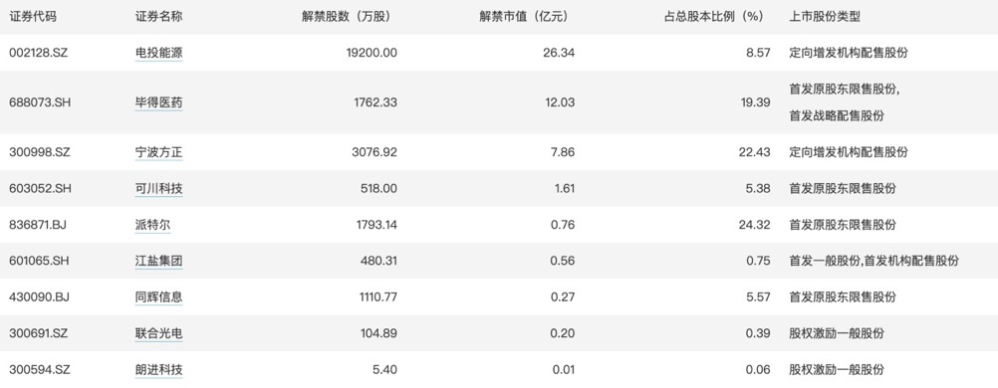The image size is (998, 388).
Task: Click the 定向增发机构配售股份 cell for 宁波方正
Action: (x=849, y=152)
